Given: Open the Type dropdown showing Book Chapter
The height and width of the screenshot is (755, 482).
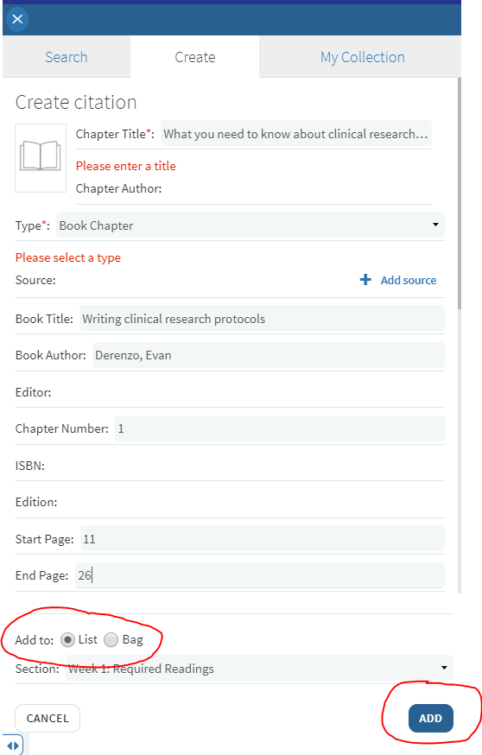Looking at the screenshot, I should coord(251,225).
